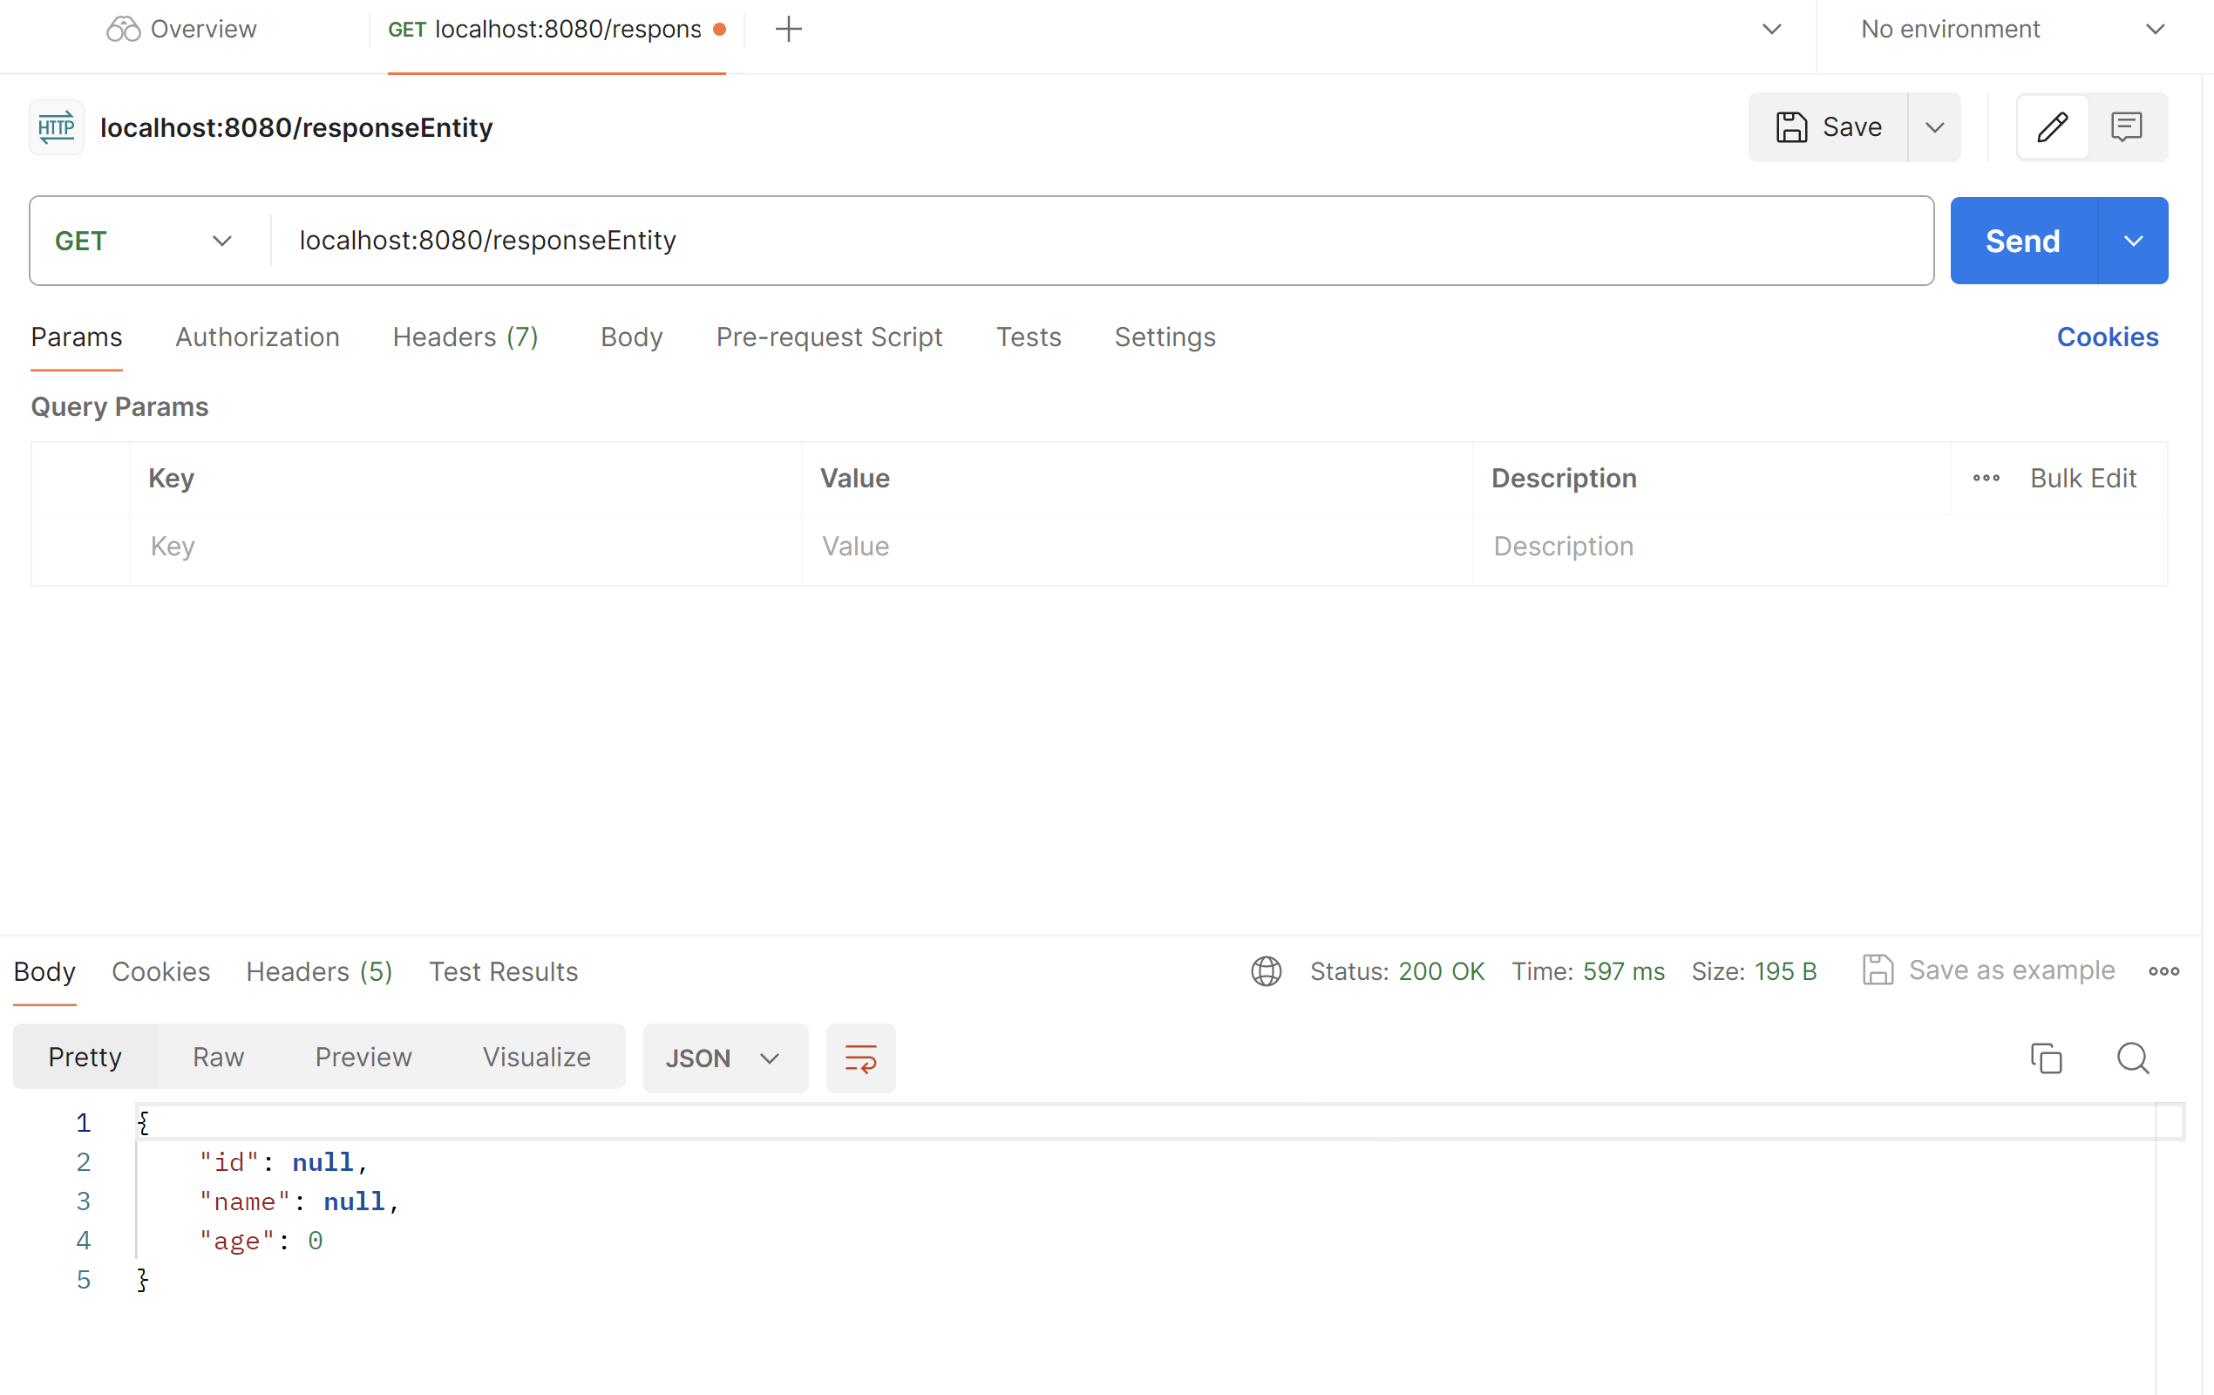Toggle line wrapping in the response viewer
The height and width of the screenshot is (1395, 2214).
click(859, 1058)
